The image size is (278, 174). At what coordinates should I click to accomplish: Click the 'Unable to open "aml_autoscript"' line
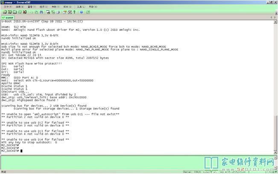point(60,114)
